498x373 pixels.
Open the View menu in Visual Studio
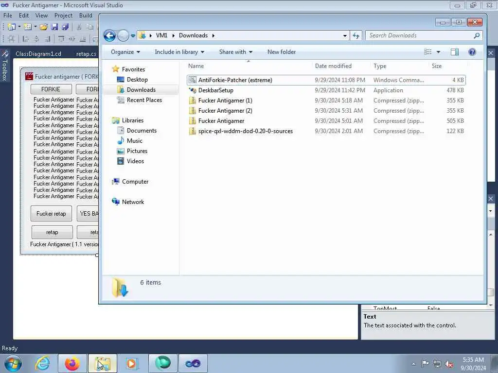coord(41,15)
